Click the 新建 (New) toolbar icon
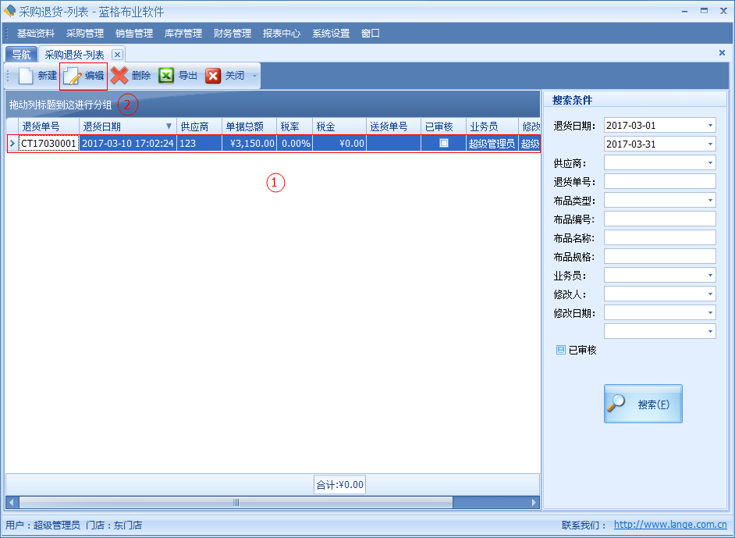Image resolution: width=735 pixels, height=538 pixels. coord(27,76)
